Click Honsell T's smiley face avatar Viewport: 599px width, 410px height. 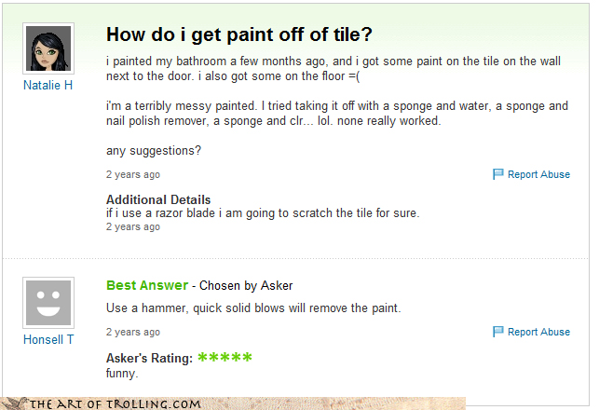(x=48, y=302)
